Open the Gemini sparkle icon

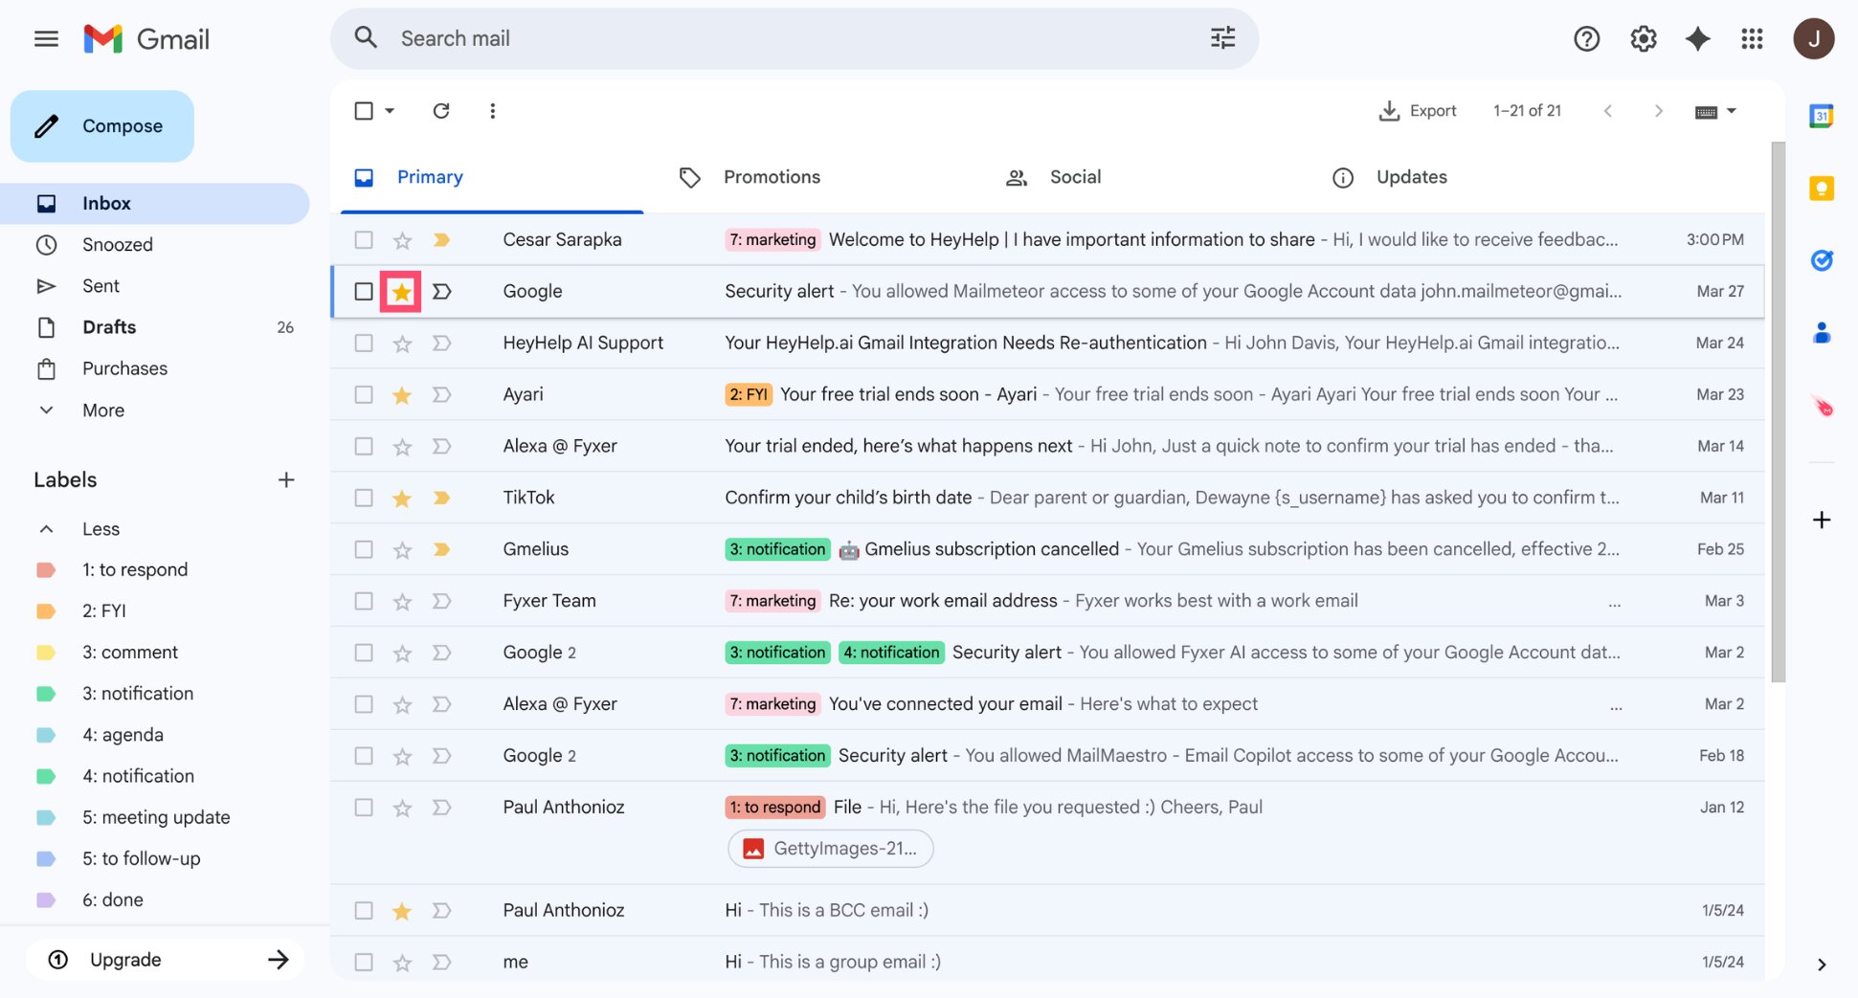click(1697, 39)
